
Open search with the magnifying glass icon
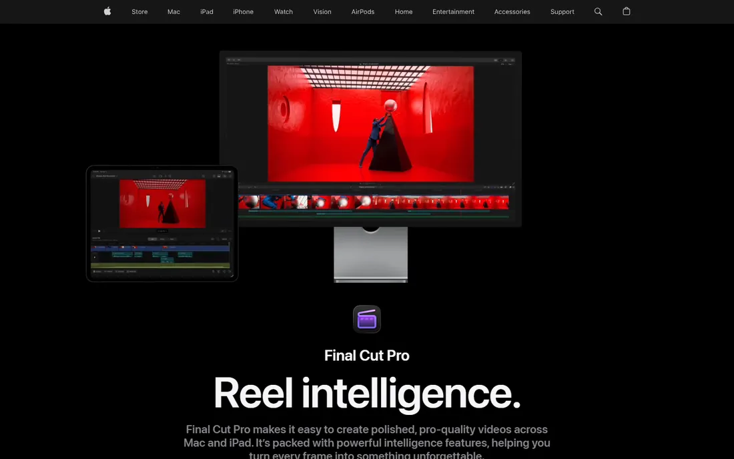[x=598, y=12]
